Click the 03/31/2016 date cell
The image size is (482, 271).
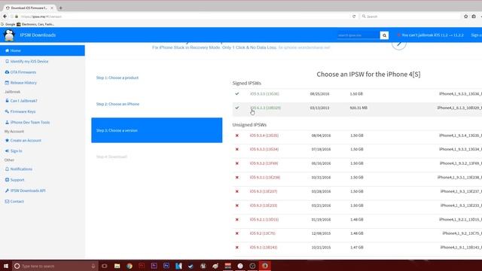(321, 178)
